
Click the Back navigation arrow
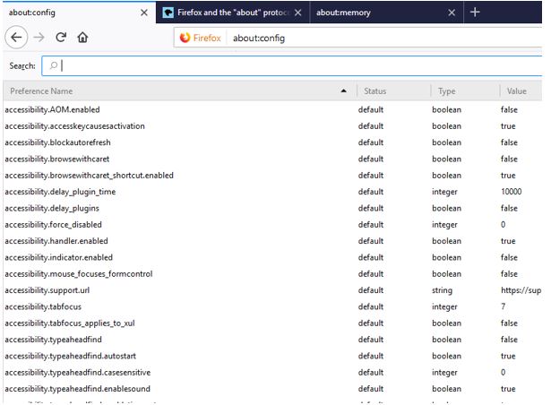15,38
